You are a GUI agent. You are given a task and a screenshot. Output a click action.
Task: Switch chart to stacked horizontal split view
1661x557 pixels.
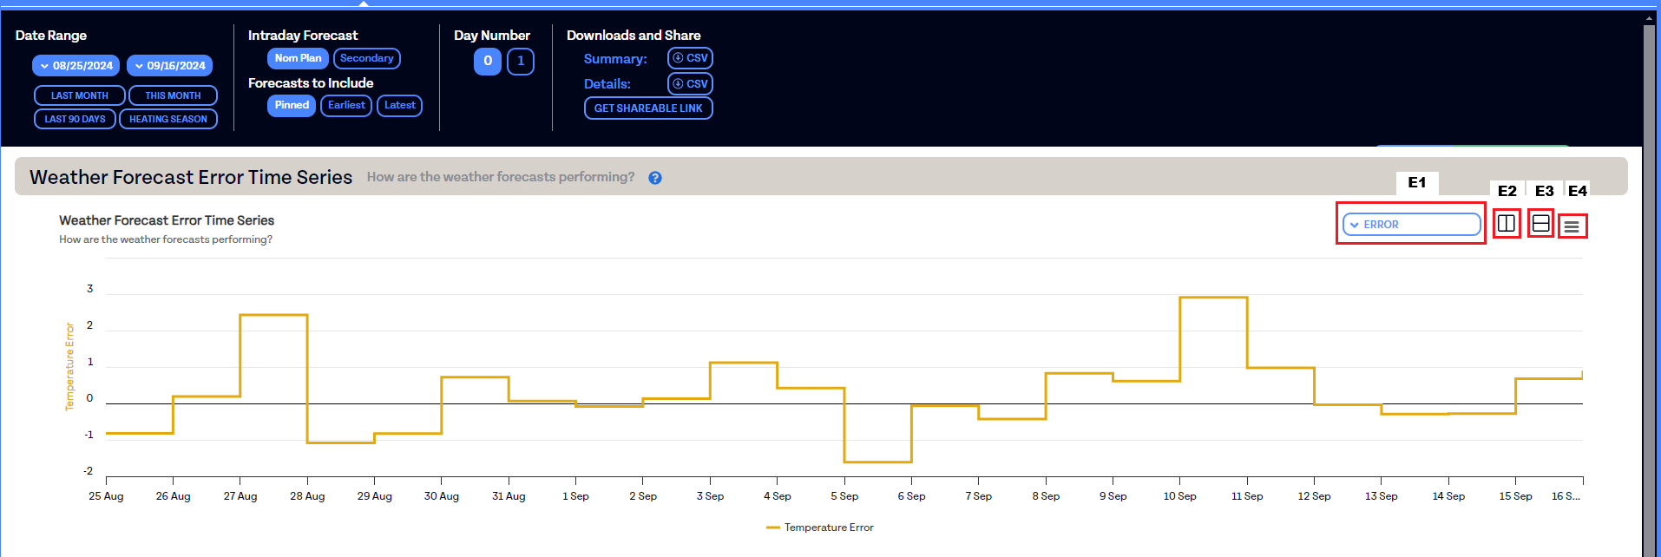[x=1540, y=224]
